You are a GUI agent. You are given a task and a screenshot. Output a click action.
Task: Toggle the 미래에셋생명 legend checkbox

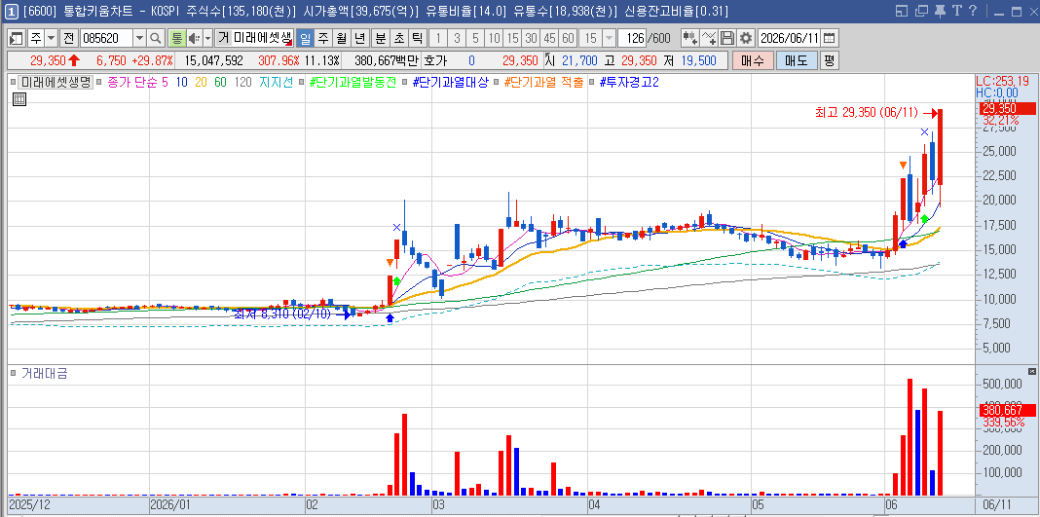[x=14, y=83]
